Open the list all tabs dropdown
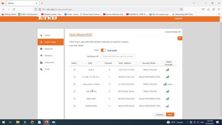Screen dimensions: 222x125 click(x=194, y=3)
